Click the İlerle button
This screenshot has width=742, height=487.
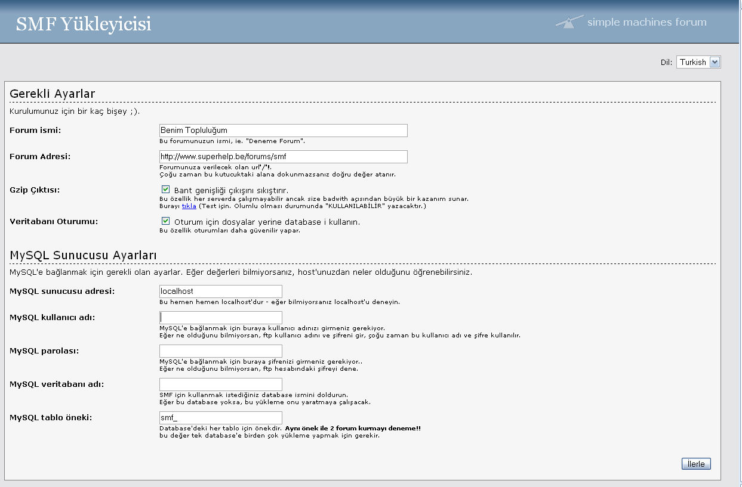pyautogui.click(x=696, y=464)
